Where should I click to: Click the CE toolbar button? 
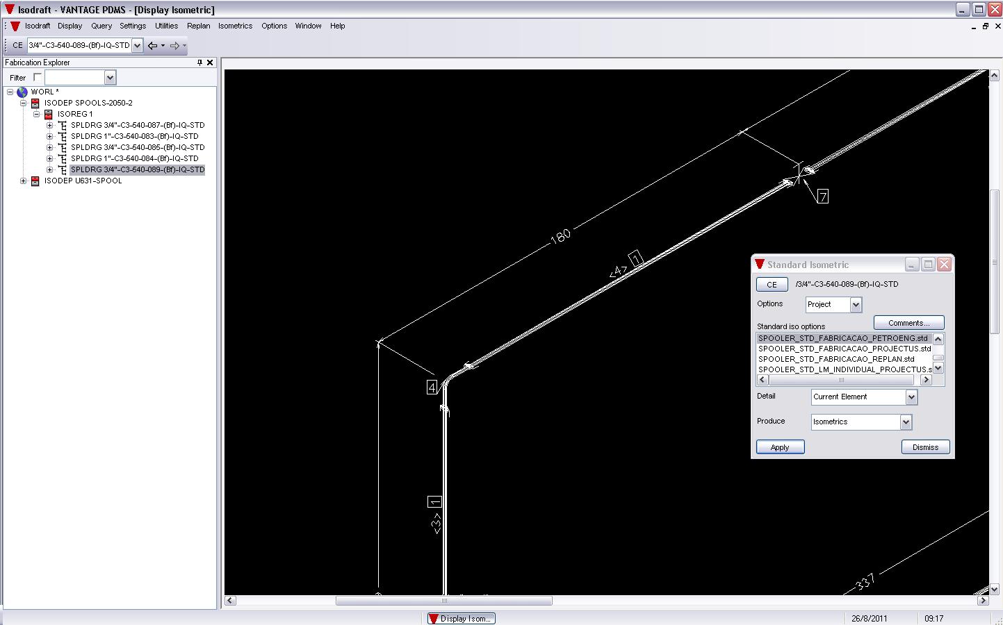[17, 45]
